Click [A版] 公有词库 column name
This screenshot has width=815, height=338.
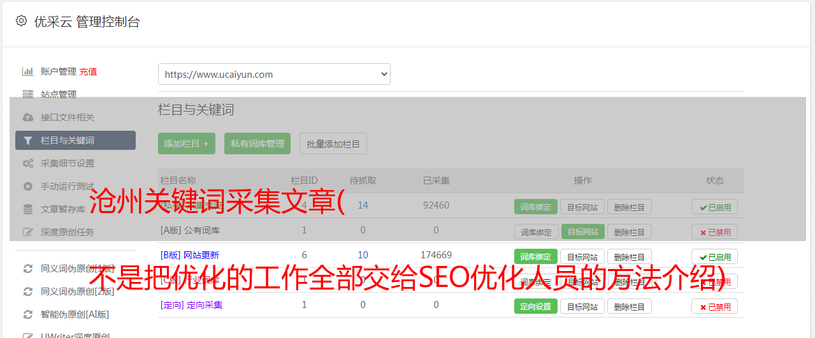click(x=190, y=230)
